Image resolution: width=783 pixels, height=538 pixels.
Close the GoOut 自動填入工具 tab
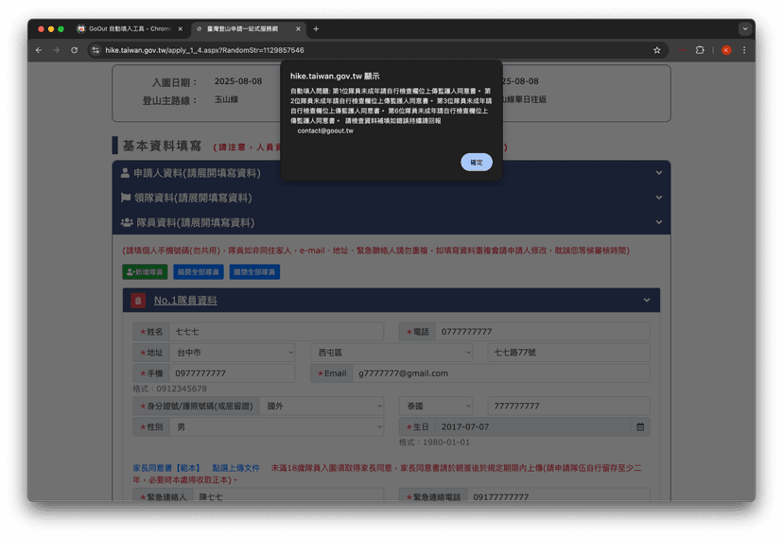[181, 29]
